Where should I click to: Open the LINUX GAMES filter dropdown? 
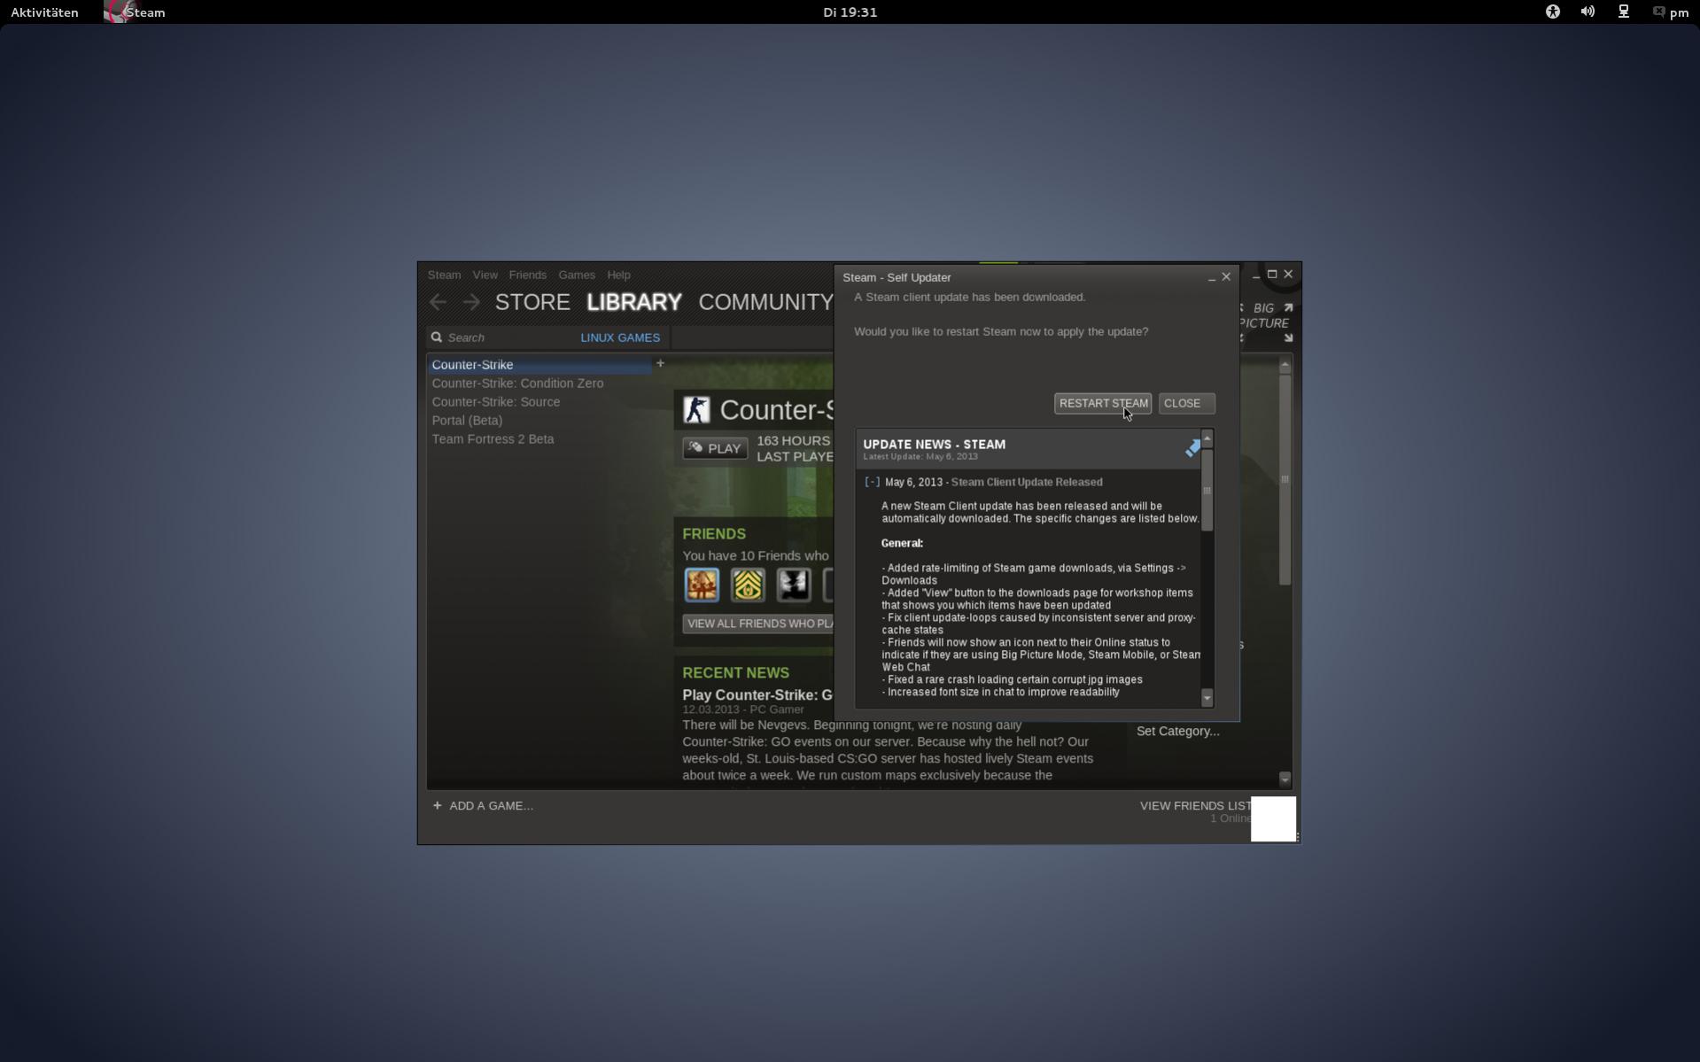point(620,337)
